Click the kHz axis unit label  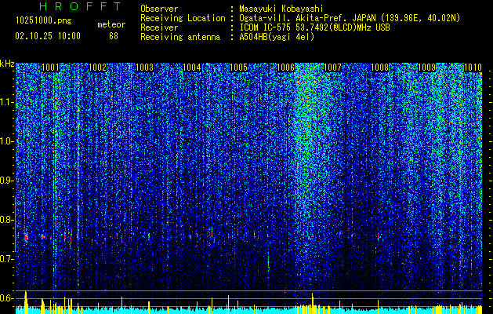[7, 64]
